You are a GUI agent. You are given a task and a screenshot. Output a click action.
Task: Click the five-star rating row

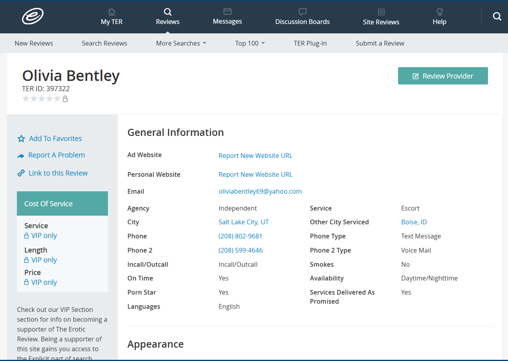42,99
